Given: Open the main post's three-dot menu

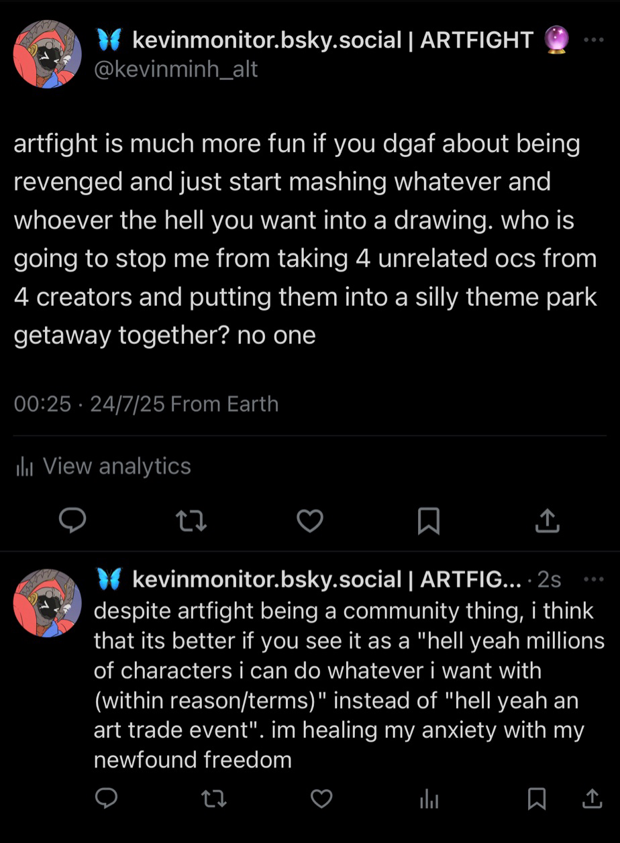Looking at the screenshot, I should [594, 40].
